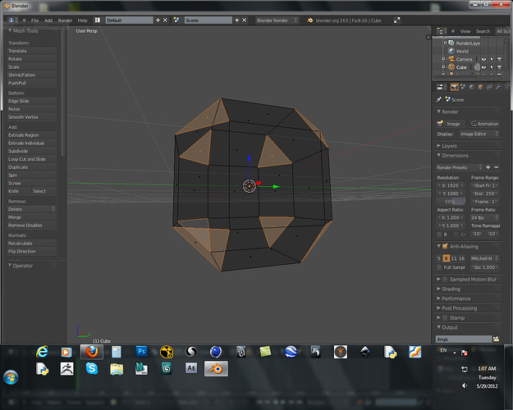Image resolution: width=513 pixels, height=410 pixels.
Task: Open the Help menu
Action: pyautogui.click(x=82, y=20)
